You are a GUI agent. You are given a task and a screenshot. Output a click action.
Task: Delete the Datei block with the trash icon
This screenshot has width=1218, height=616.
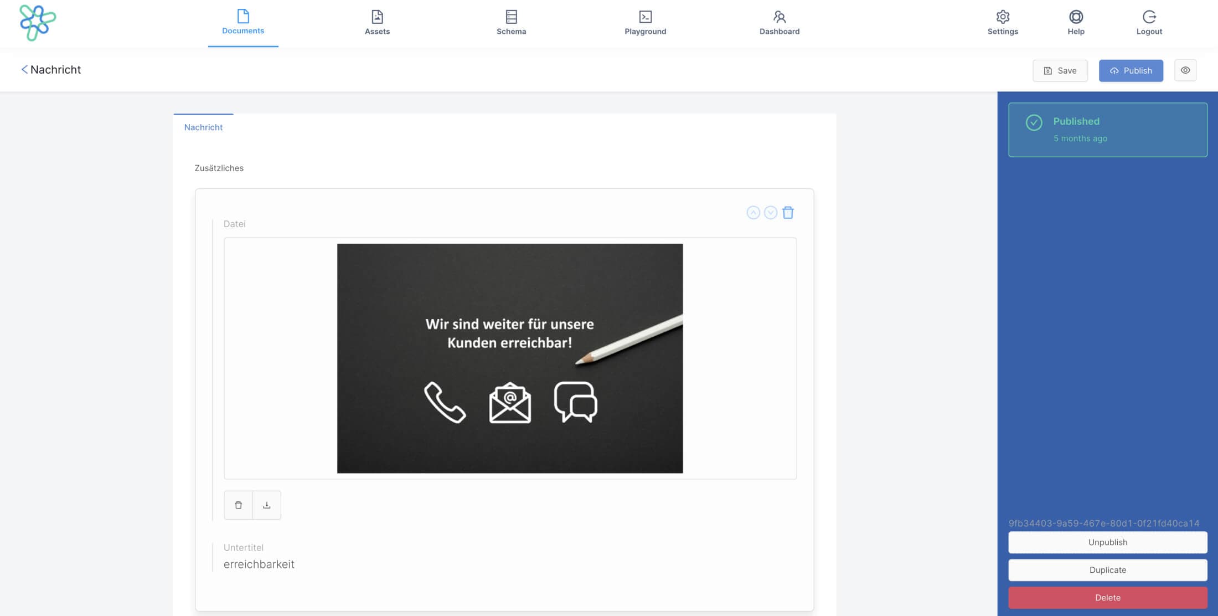pos(788,212)
